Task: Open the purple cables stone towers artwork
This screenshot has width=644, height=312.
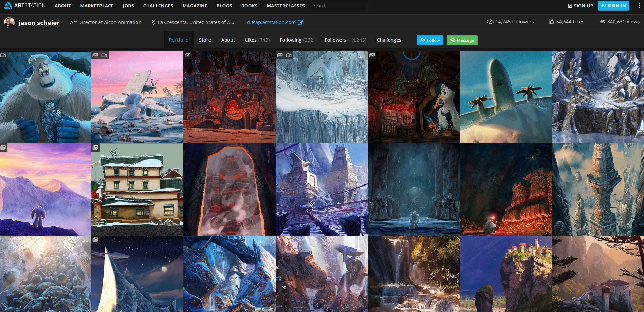Action: pyautogui.click(x=321, y=190)
